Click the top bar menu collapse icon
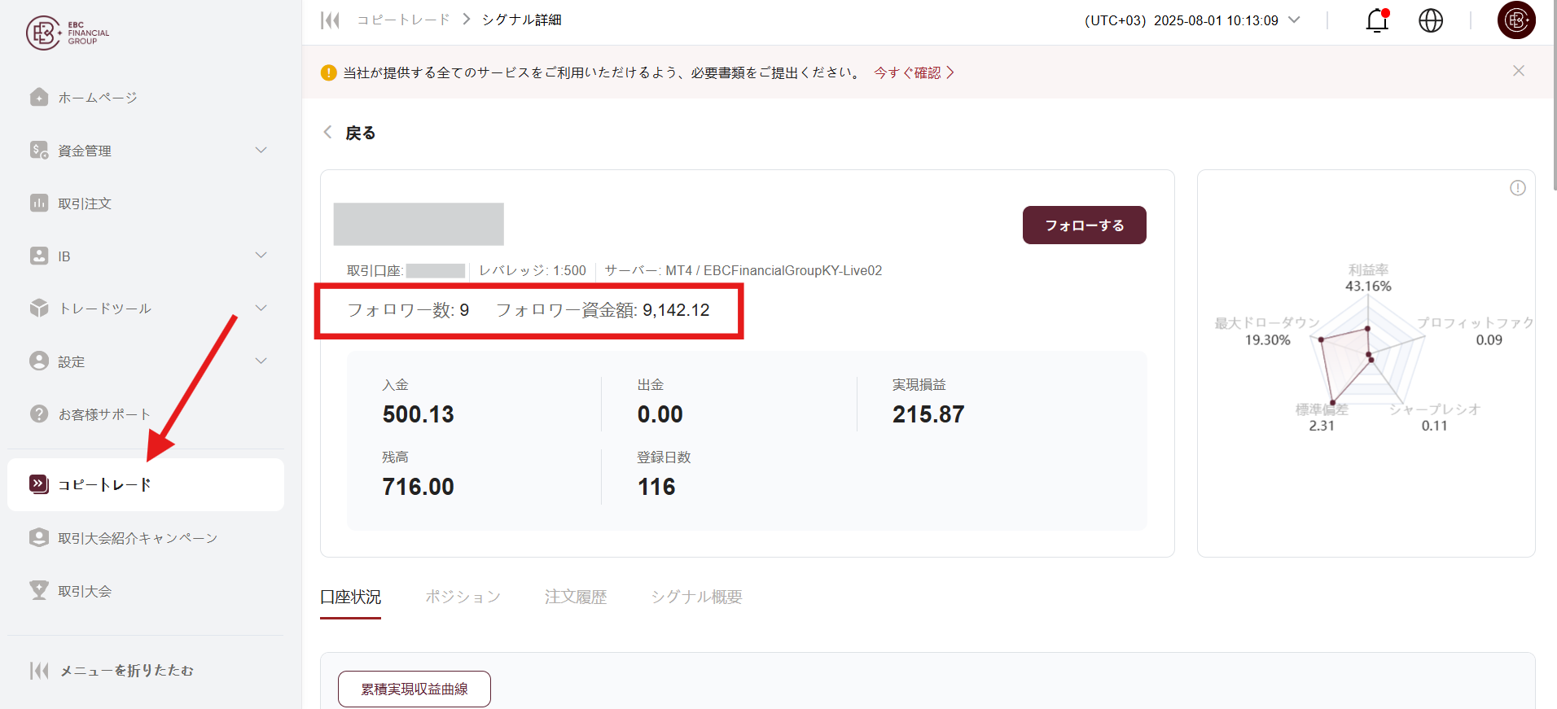The width and height of the screenshot is (1557, 709). click(330, 20)
